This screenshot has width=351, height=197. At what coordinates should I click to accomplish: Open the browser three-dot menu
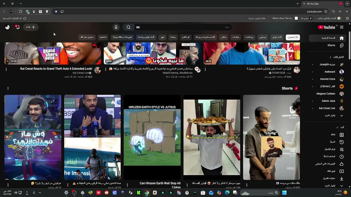[x=4, y=11]
